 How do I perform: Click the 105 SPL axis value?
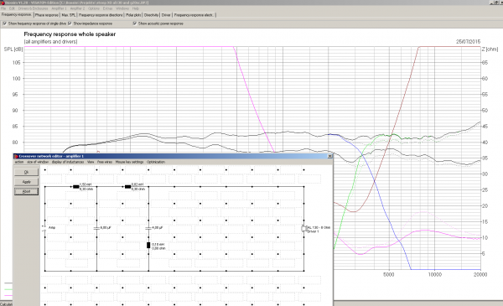point(17,63)
